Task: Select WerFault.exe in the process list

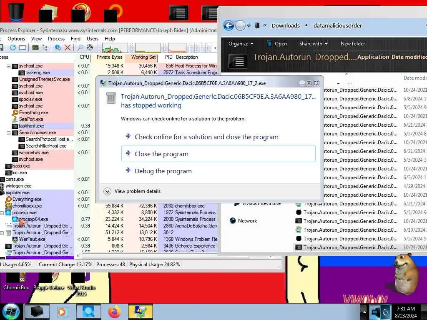Action: click(x=32, y=240)
